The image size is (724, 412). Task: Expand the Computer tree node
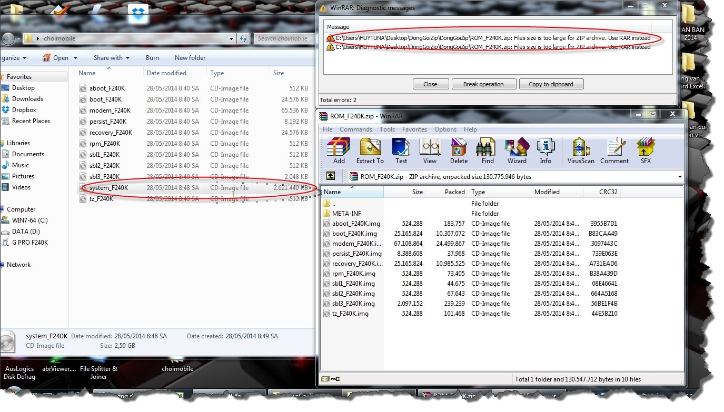click(2, 209)
